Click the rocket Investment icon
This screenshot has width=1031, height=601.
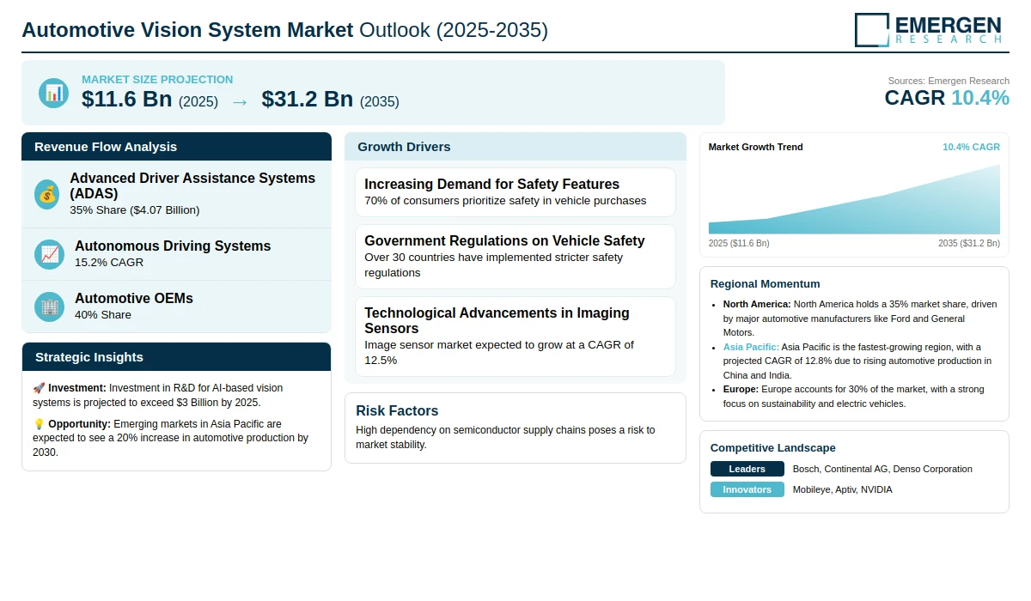pos(39,388)
